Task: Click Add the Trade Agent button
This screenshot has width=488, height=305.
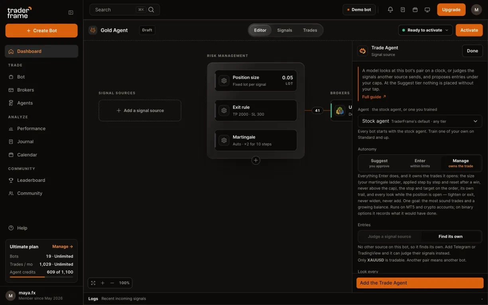Action: [420, 283]
